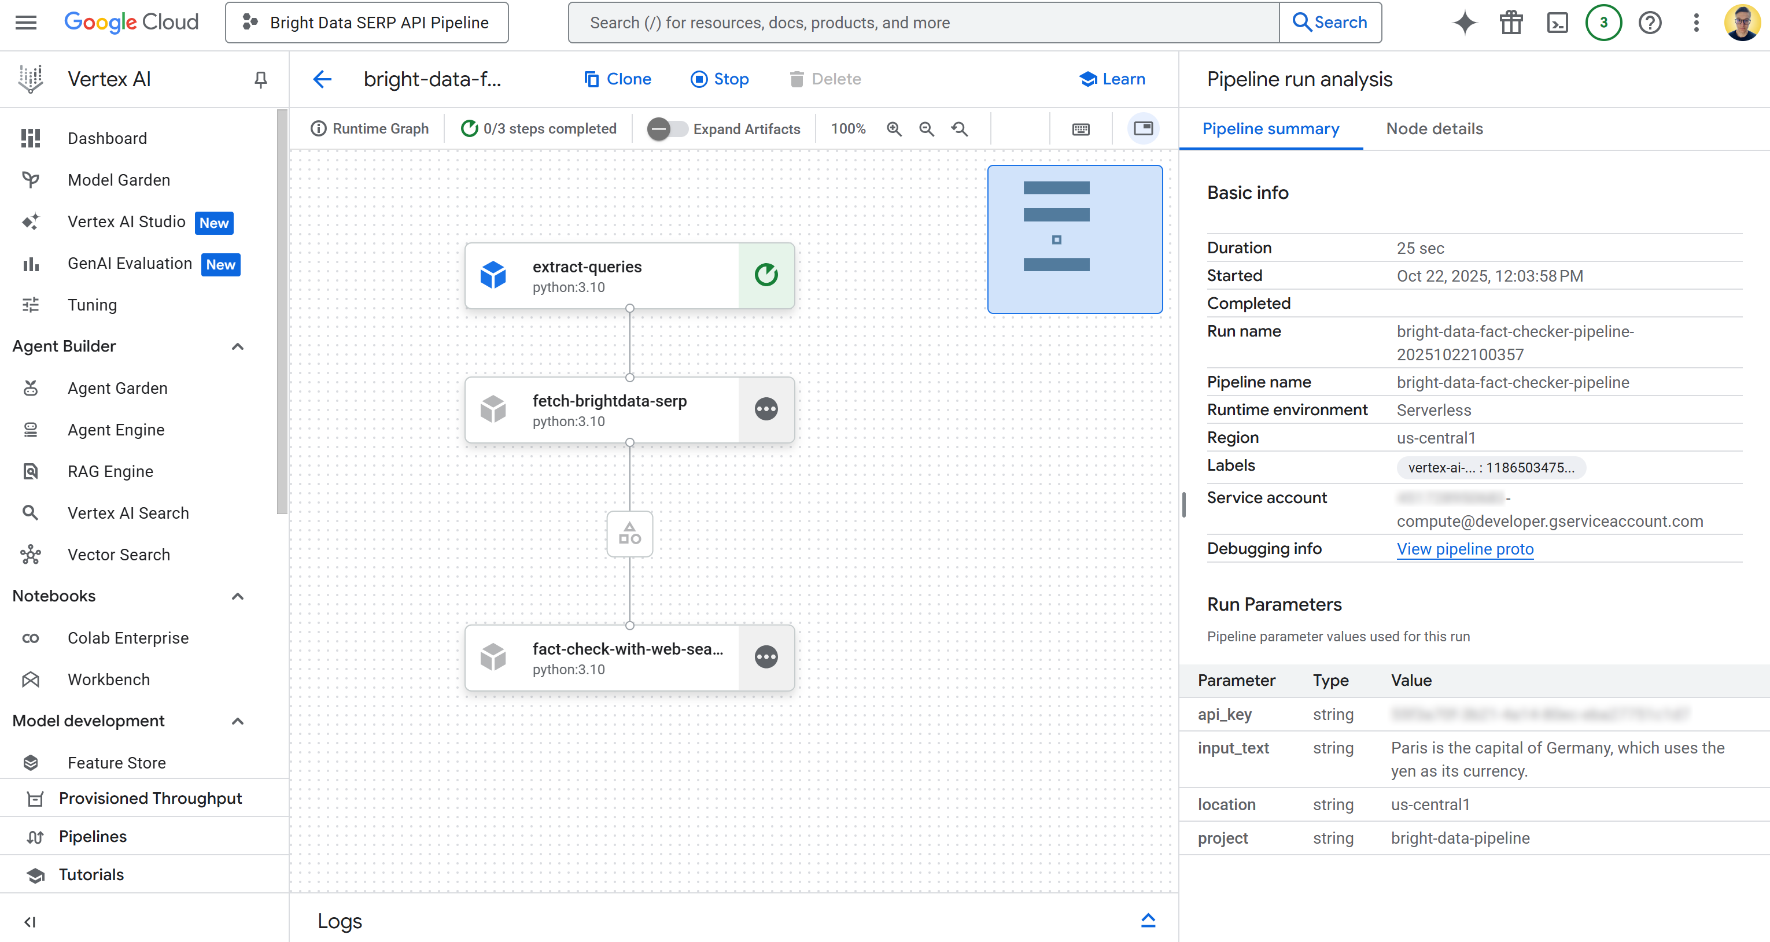Image resolution: width=1770 pixels, height=942 pixels.
Task: Open the Cloud Shell terminal
Action: tap(1557, 22)
